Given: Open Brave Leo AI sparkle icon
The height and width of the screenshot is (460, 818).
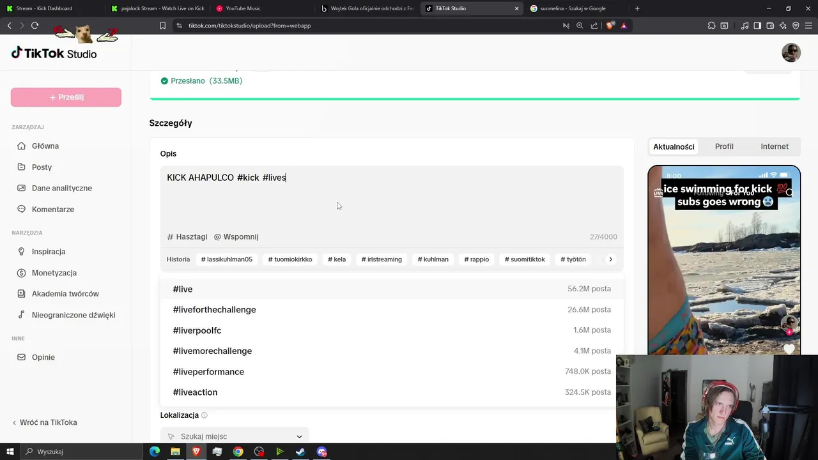Looking at the screenshot, I should click(x=783, y=26).
